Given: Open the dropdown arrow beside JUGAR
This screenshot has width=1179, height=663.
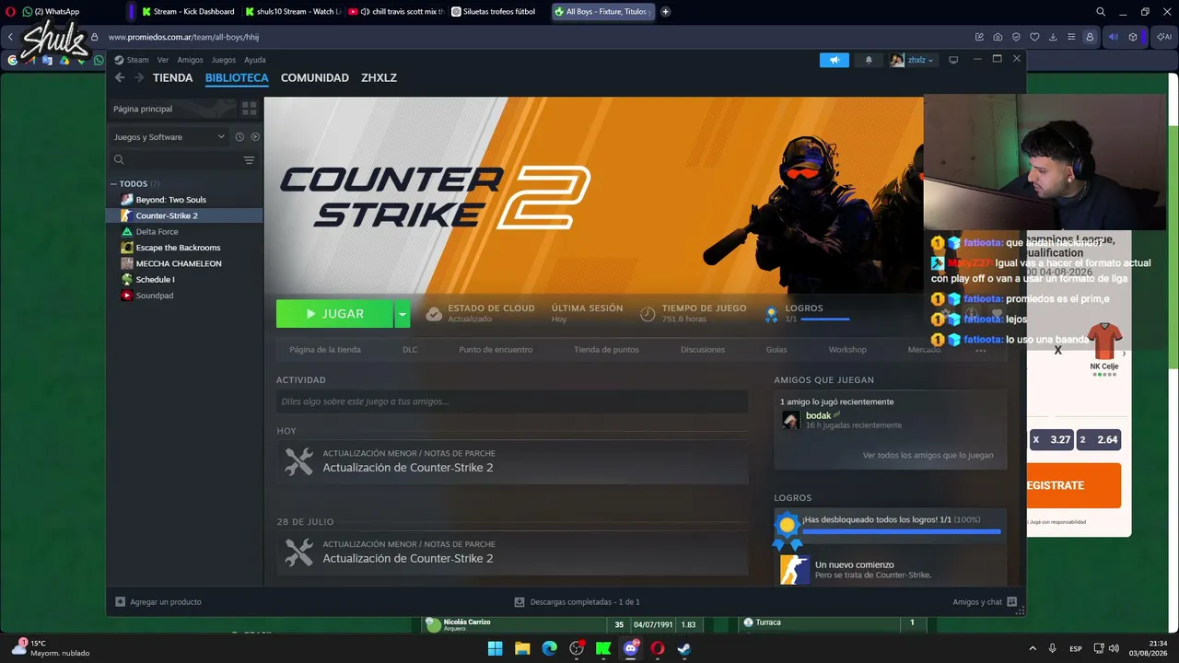Looking at the screenshot, I should (x=402, y=314).
